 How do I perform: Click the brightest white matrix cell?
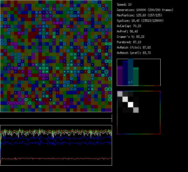131,104
